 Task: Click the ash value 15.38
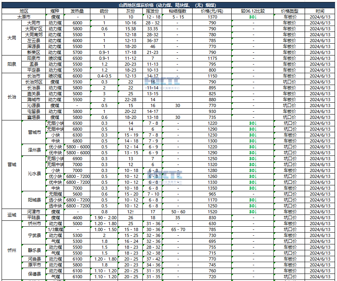[131, 29]
